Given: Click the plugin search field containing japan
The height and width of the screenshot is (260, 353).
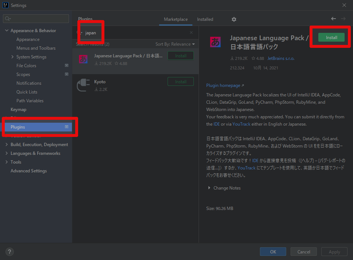Looking at the screenshot, I should 135,32.
